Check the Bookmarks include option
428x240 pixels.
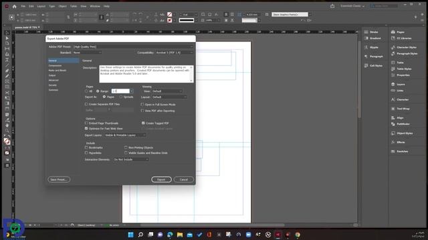[x=86, y=147]
